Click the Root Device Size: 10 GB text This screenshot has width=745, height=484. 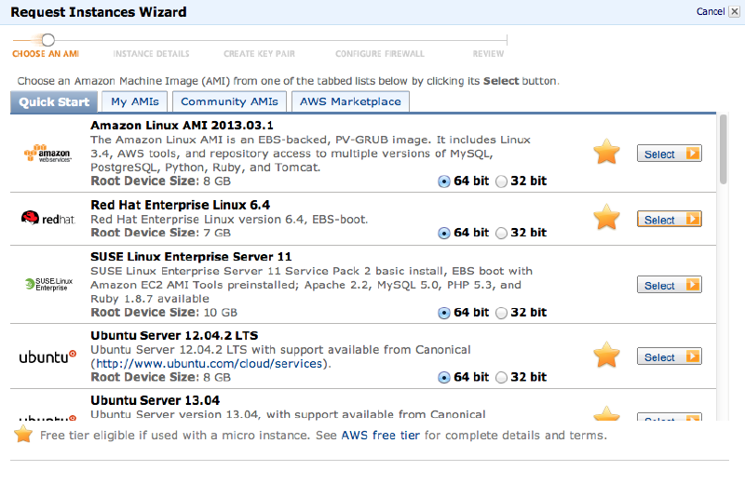coord(164,313)
